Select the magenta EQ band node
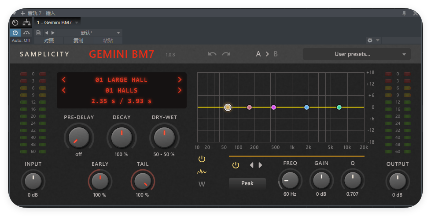Image resolution: width=431 pixels, height=216 pixels. (x=273, y=107)
